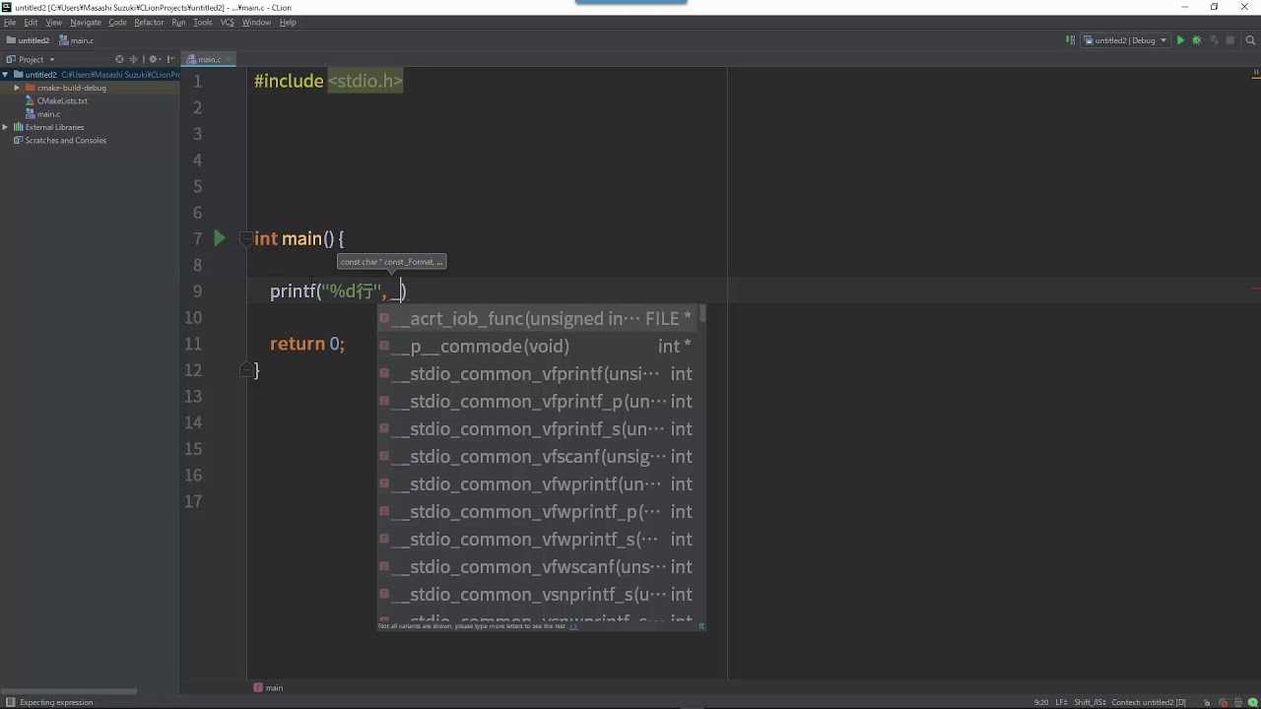Open the Window menu

(256, 23)
